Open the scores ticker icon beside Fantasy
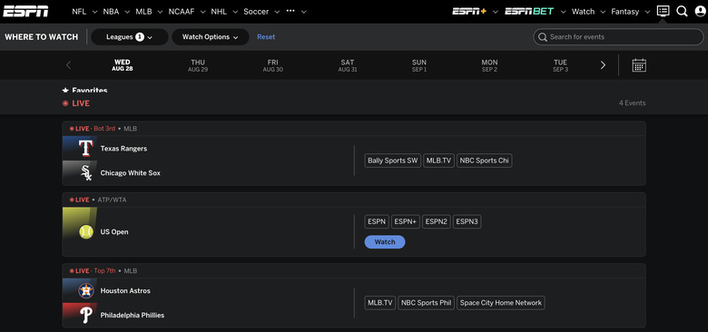This screenshot has height=332, width=708. (x=663, y=11)
